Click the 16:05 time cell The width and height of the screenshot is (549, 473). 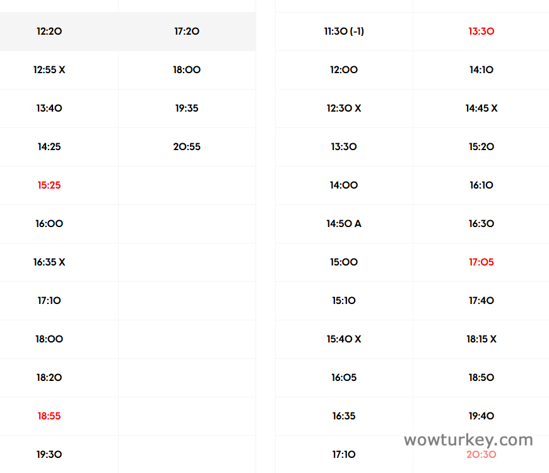coord(344,378)
